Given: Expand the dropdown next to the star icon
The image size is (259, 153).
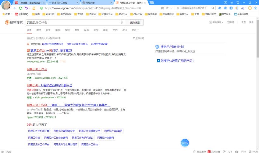Looking at the screenshot, I should tap(172, 8).
